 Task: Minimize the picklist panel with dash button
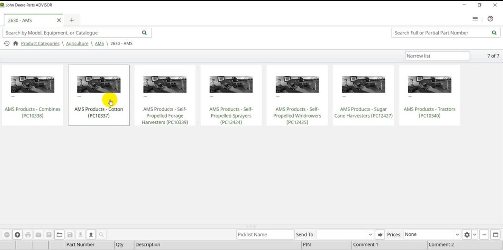click(x=484, y=235)
